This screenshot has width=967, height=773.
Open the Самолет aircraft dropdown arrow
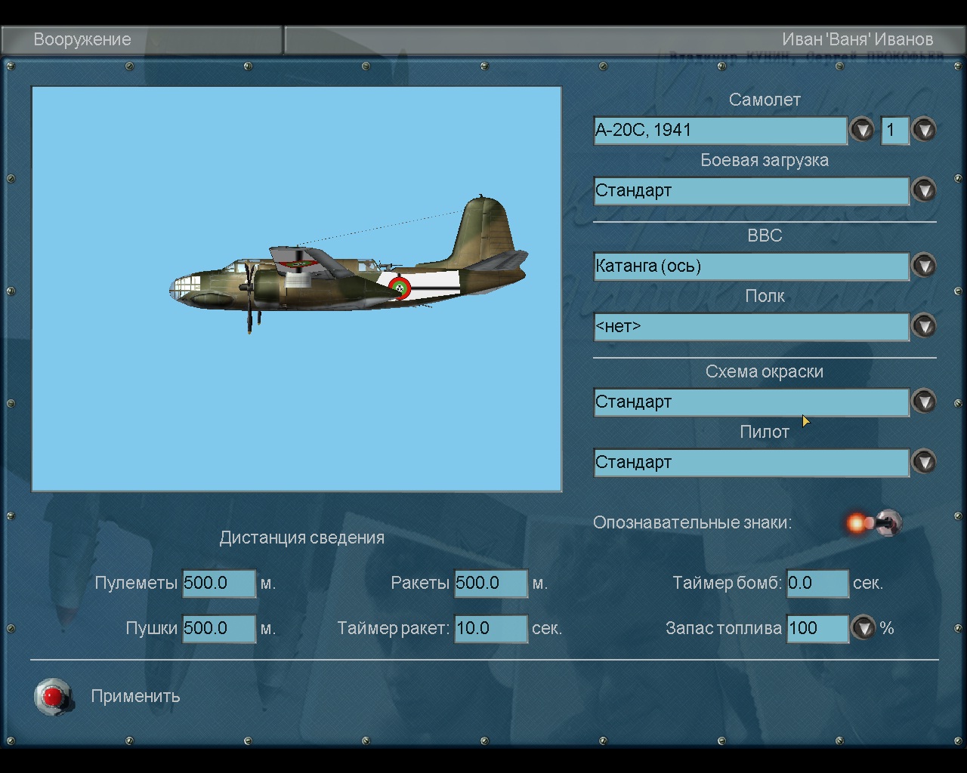[862, 130]
